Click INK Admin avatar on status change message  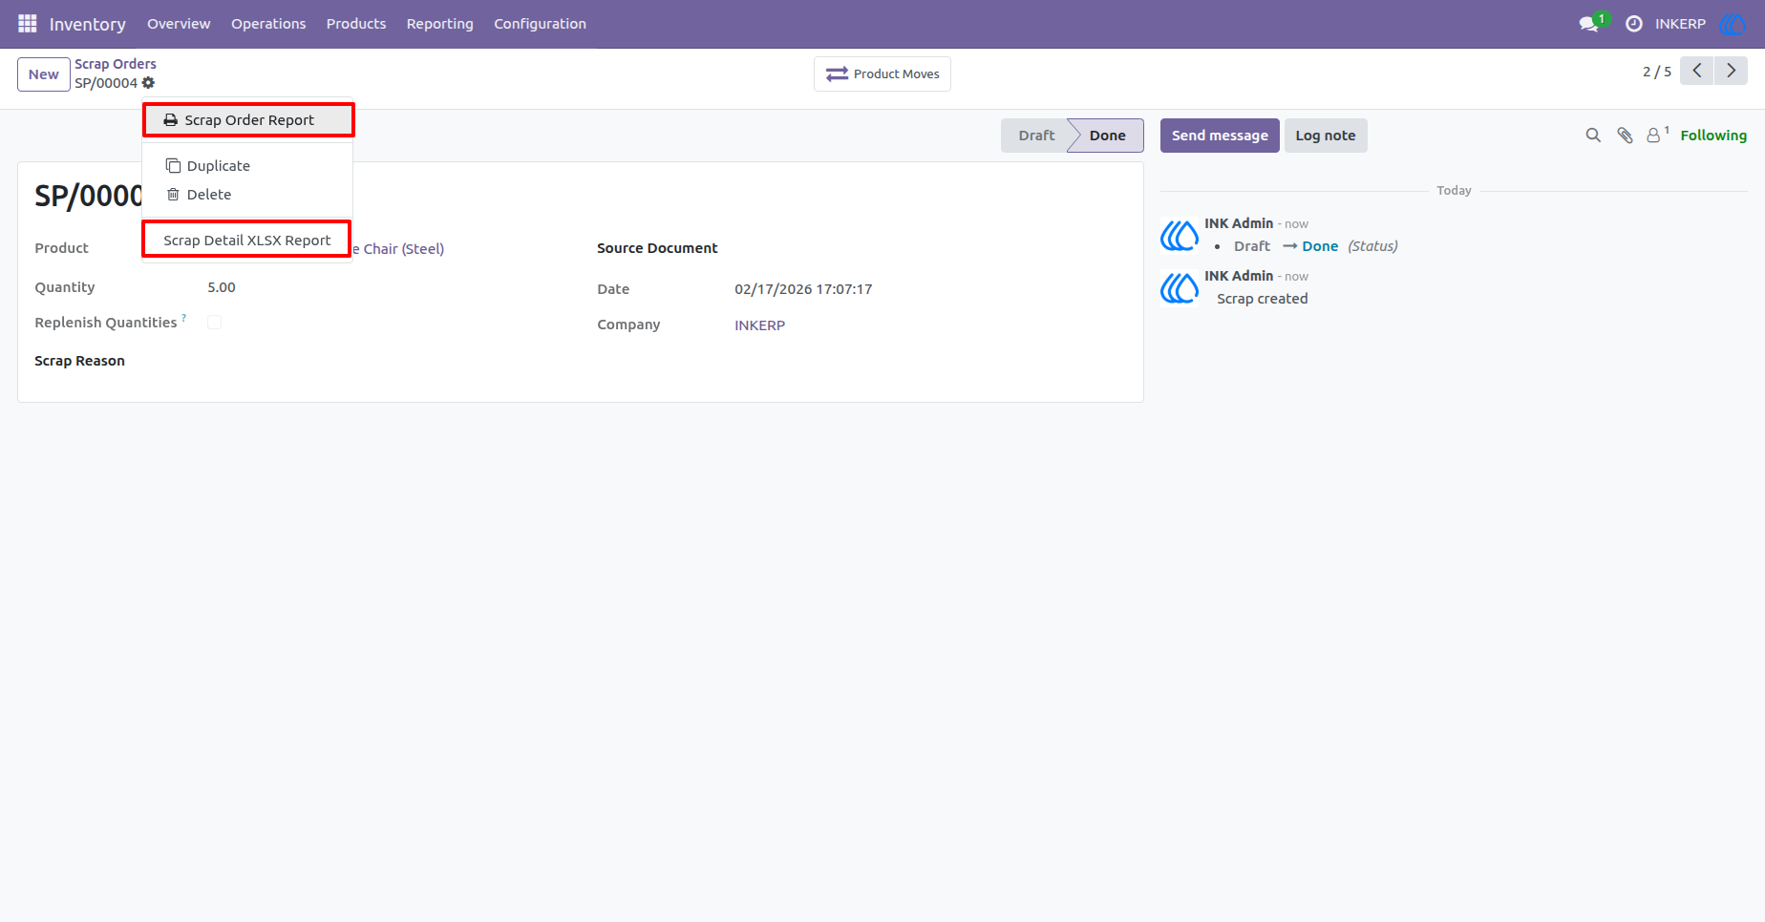click(1179, 235)
